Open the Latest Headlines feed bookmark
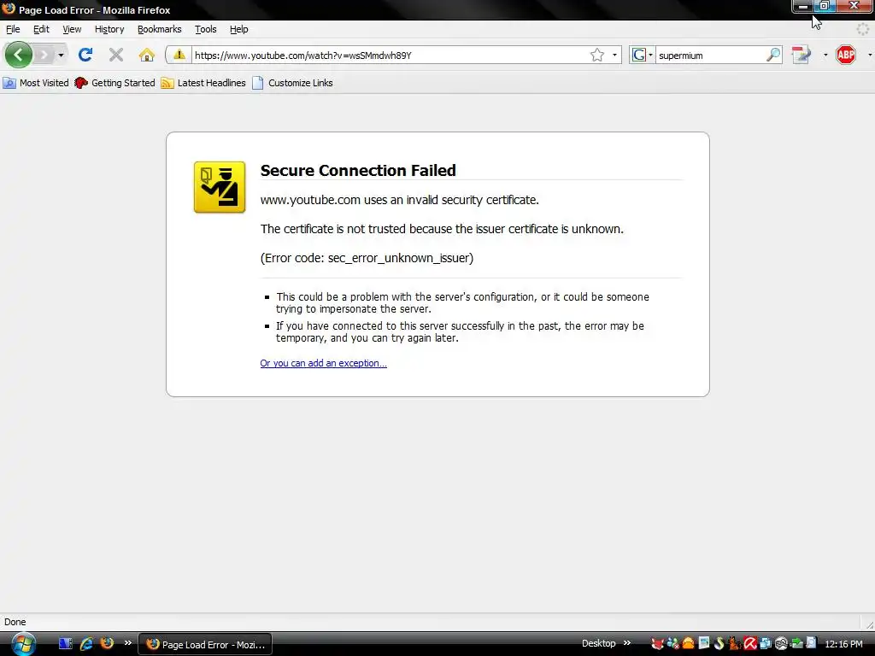Screen dimensions: 875x656 tap(203, 83)
